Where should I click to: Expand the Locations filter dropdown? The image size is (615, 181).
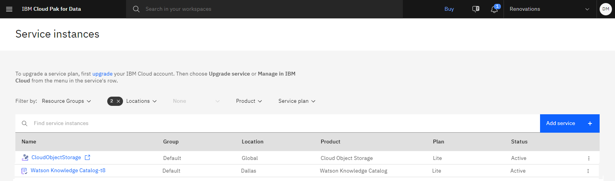(141, 101)
